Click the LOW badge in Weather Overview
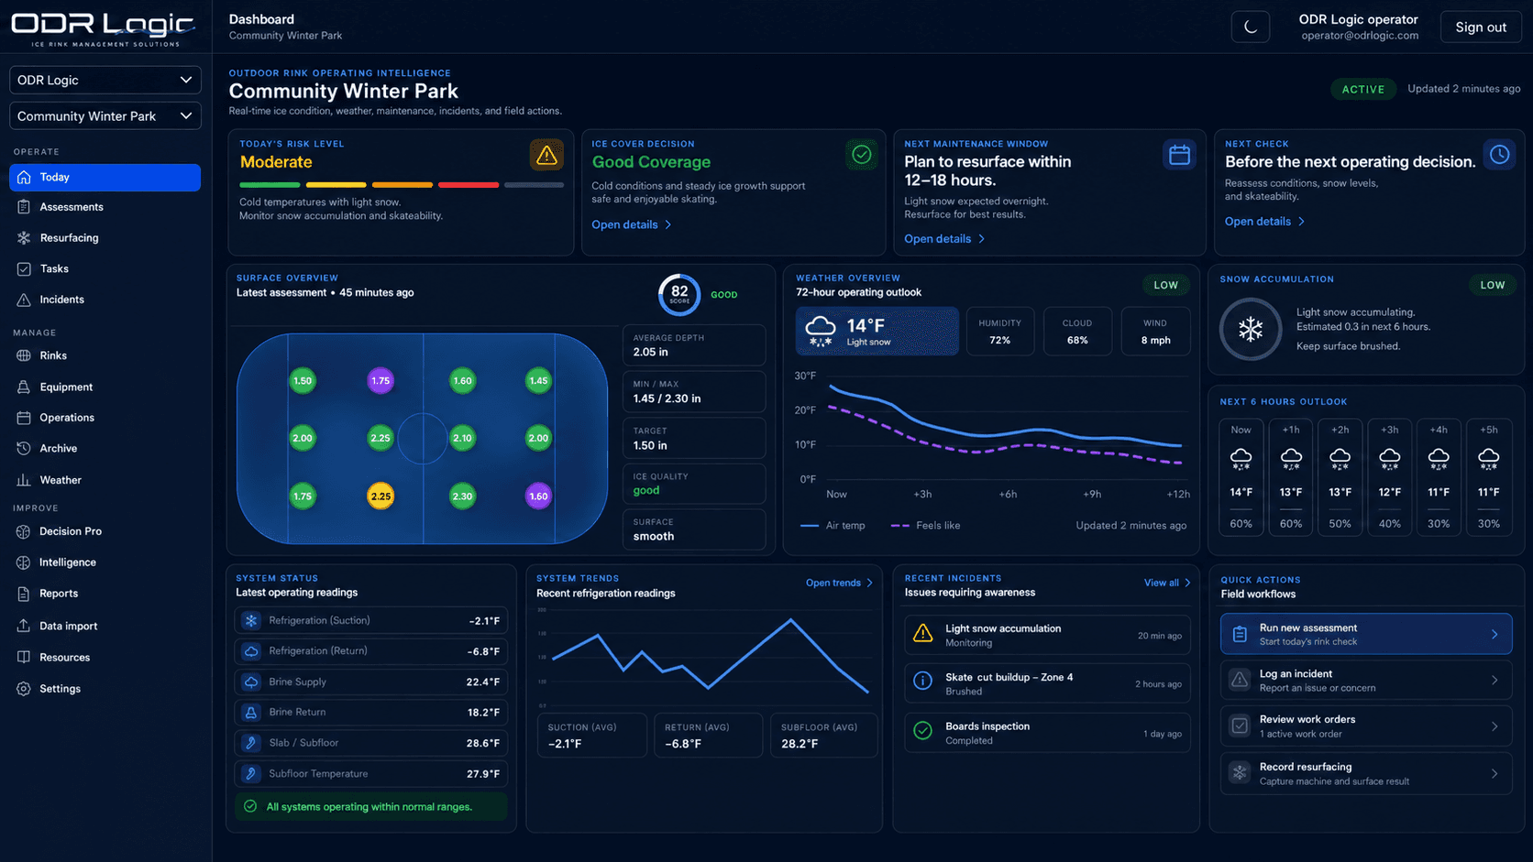 point(1165,285)
